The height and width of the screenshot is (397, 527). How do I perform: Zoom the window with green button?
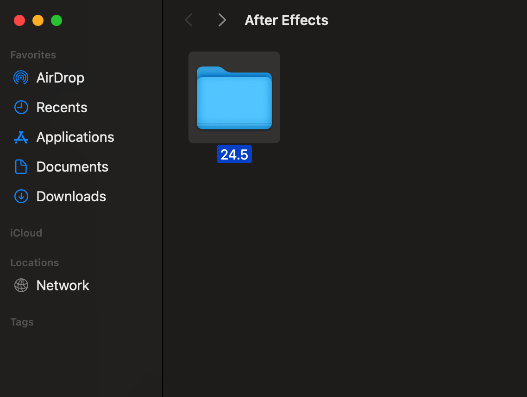point(56,20)
